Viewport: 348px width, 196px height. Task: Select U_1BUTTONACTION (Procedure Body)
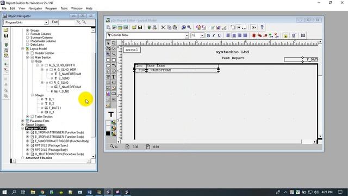pos(59,154)
